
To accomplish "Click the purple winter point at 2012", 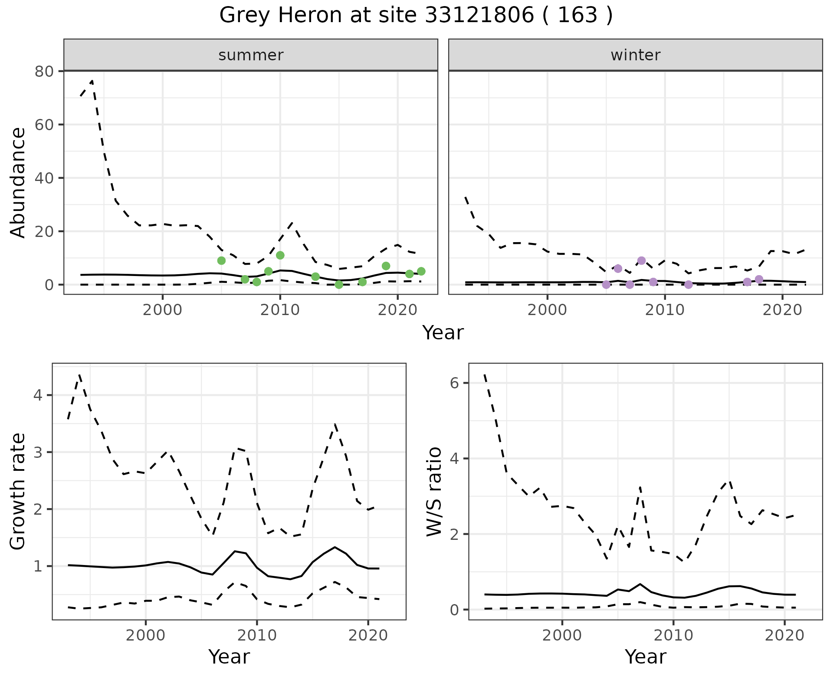I will click(x=688, y=285).
